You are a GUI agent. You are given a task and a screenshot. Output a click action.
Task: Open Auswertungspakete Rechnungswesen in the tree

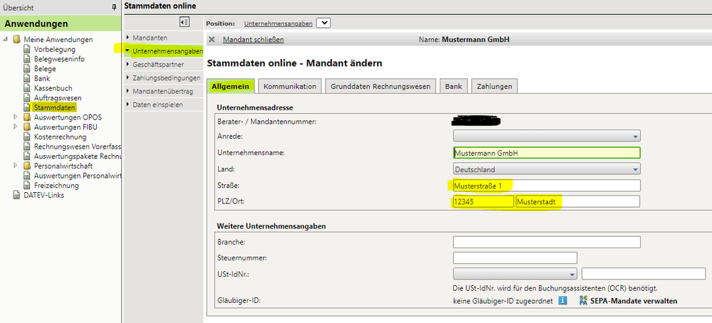tap(77, 157)
